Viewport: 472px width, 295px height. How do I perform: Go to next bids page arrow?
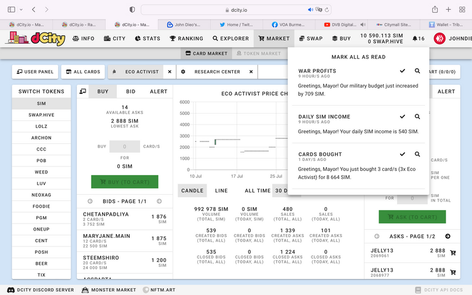[x=159, y=201]
